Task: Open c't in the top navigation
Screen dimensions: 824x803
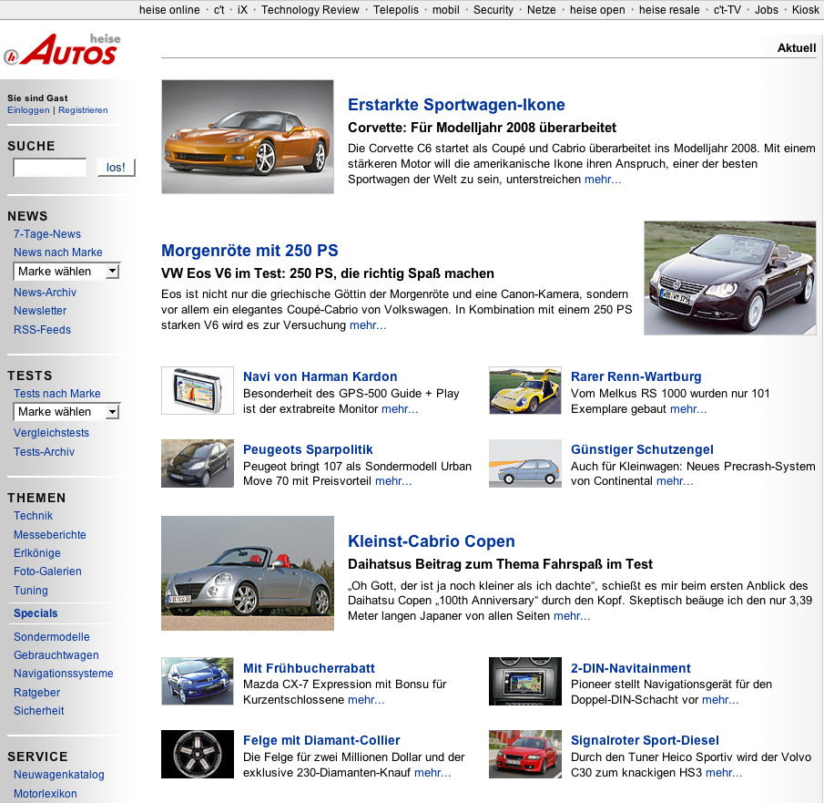Action: point(219,9)
